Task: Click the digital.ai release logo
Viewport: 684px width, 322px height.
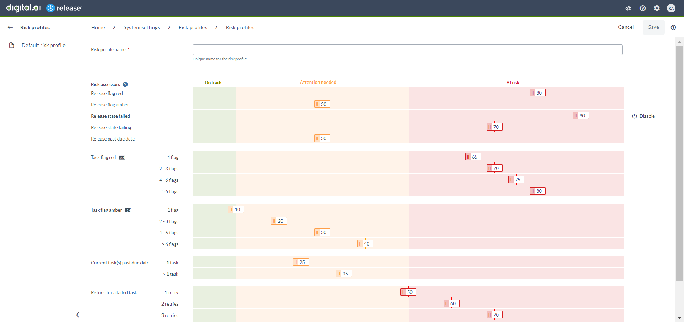Action: [x=44, y=8]
